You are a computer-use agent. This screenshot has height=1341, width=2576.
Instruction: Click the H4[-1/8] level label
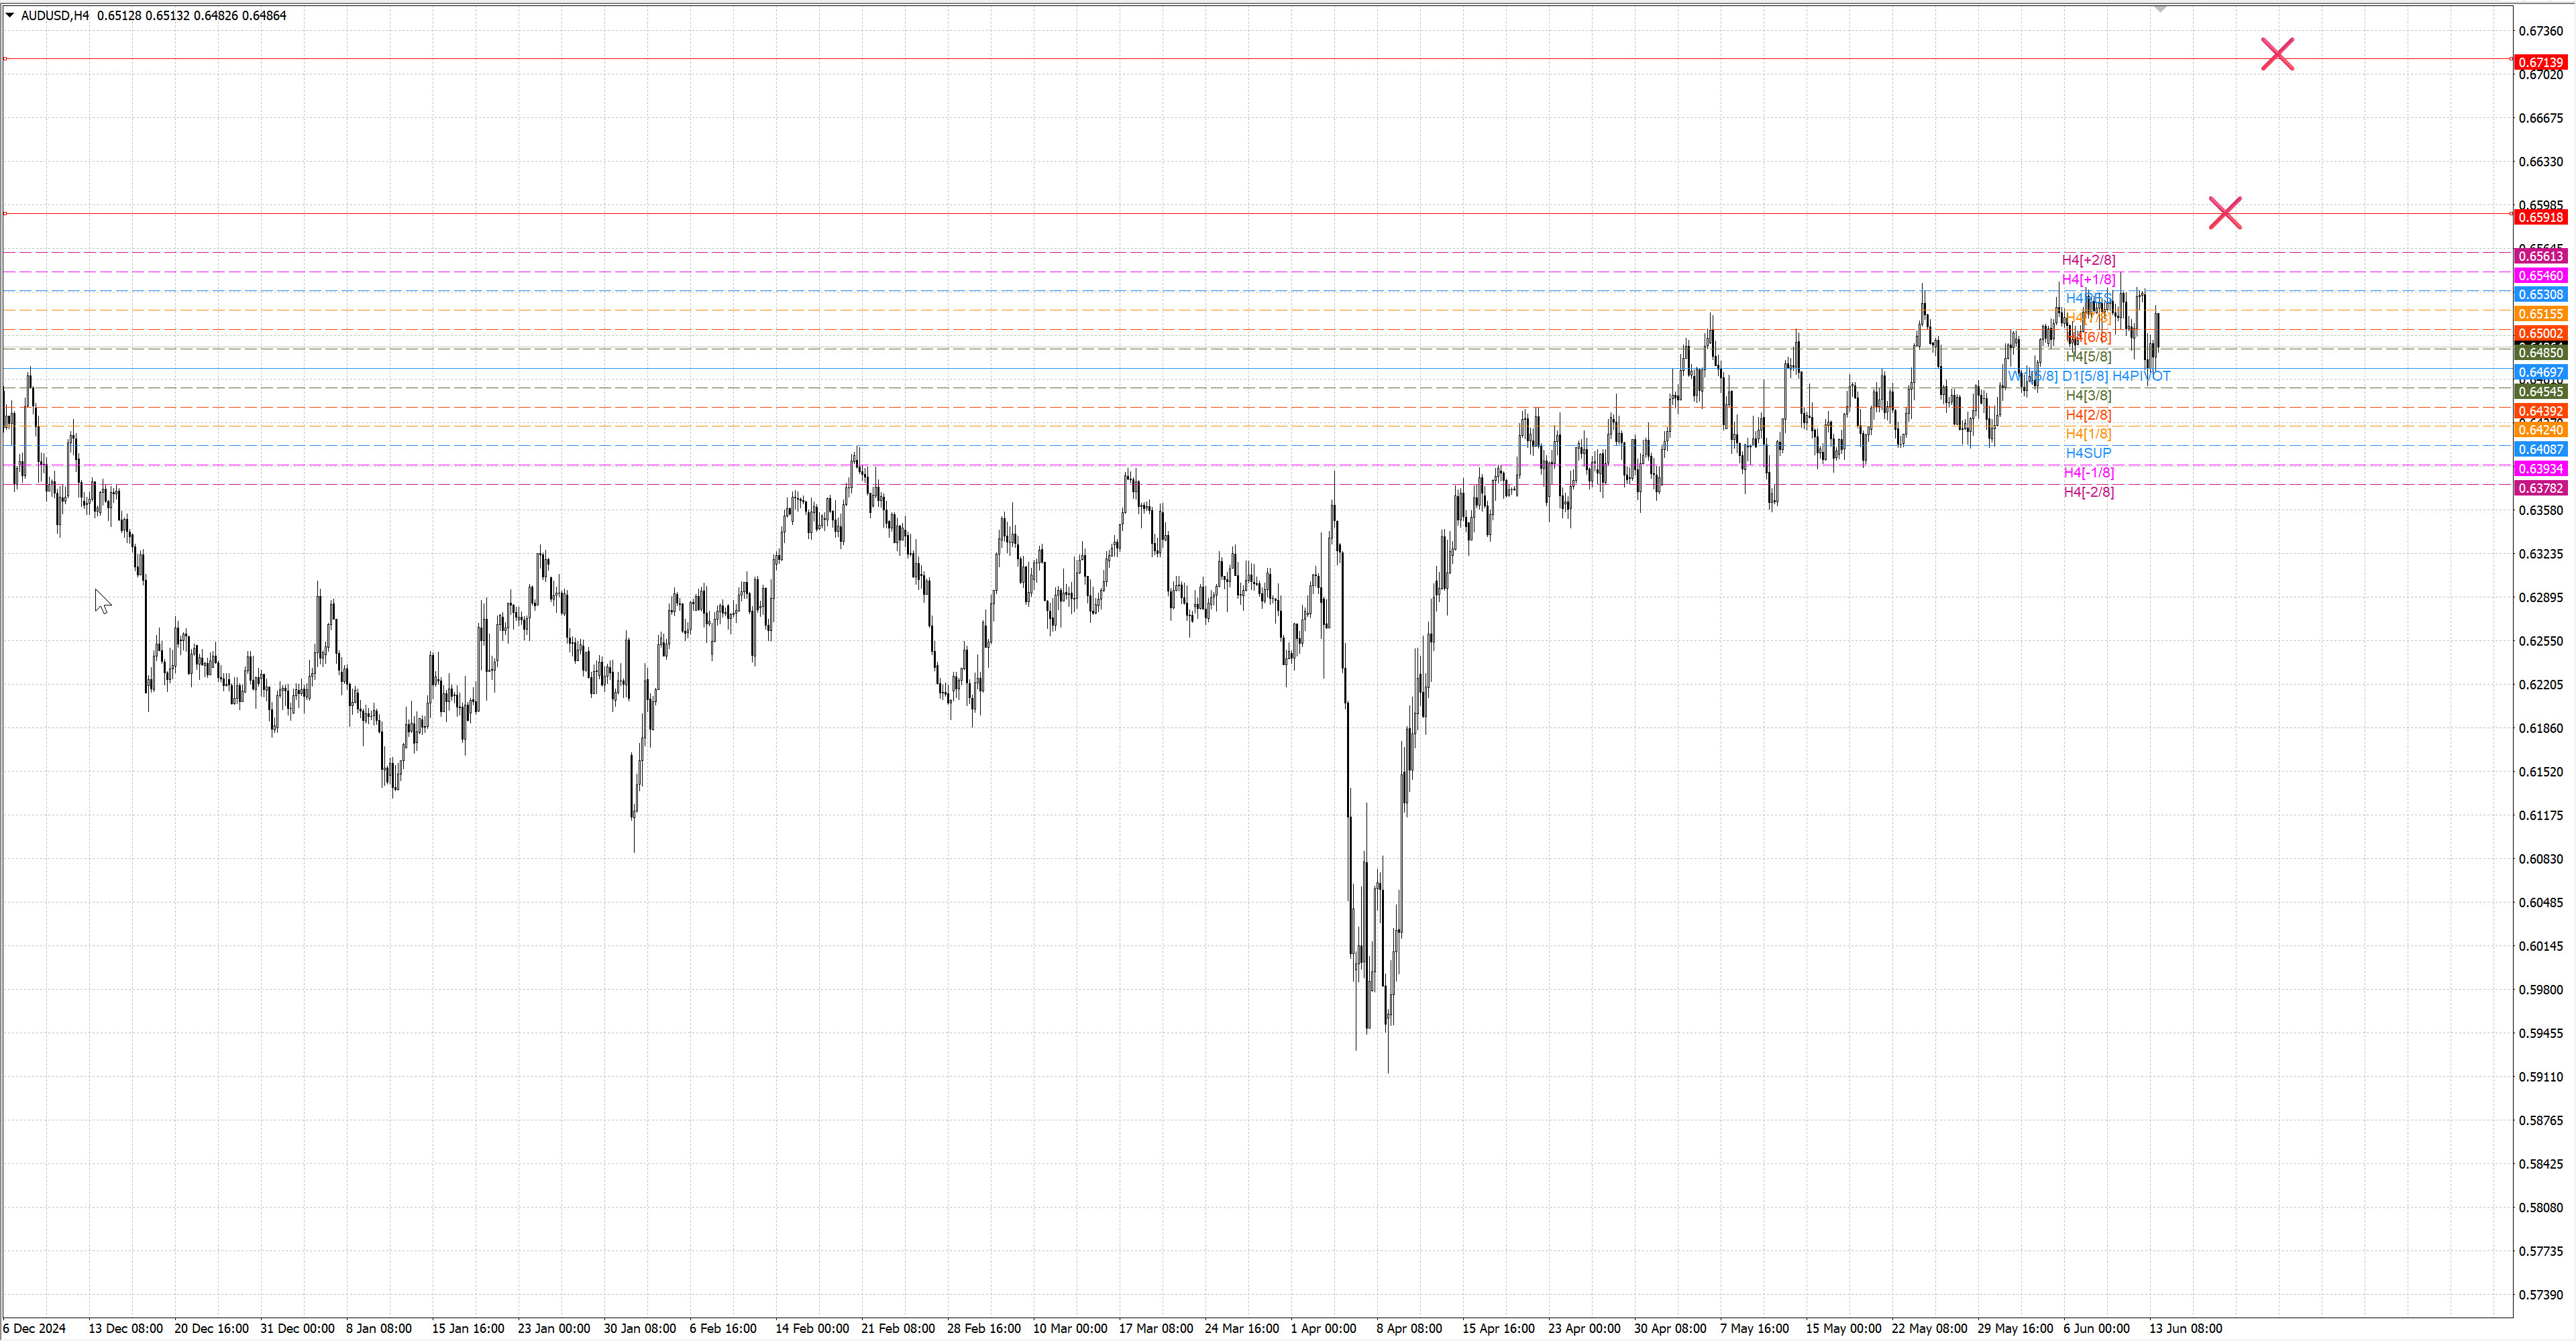(x=2088, y=473)
